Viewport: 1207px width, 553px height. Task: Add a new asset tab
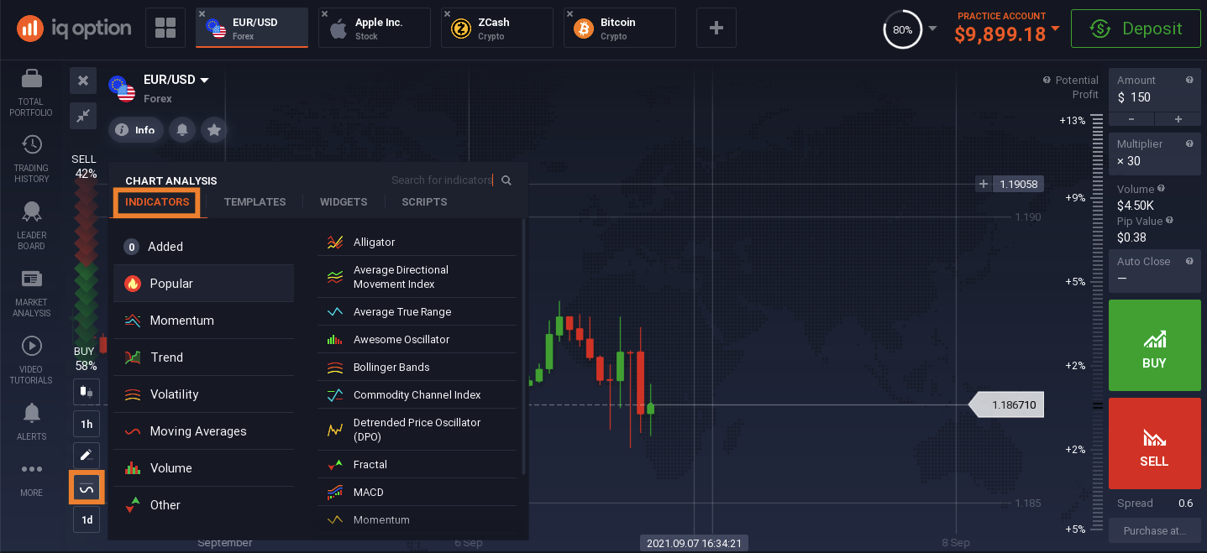[716, 28]
